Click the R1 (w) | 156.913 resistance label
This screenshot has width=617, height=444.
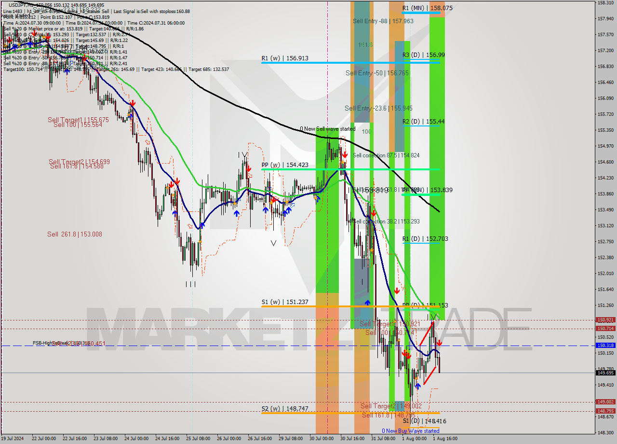(x=285, y=58)
